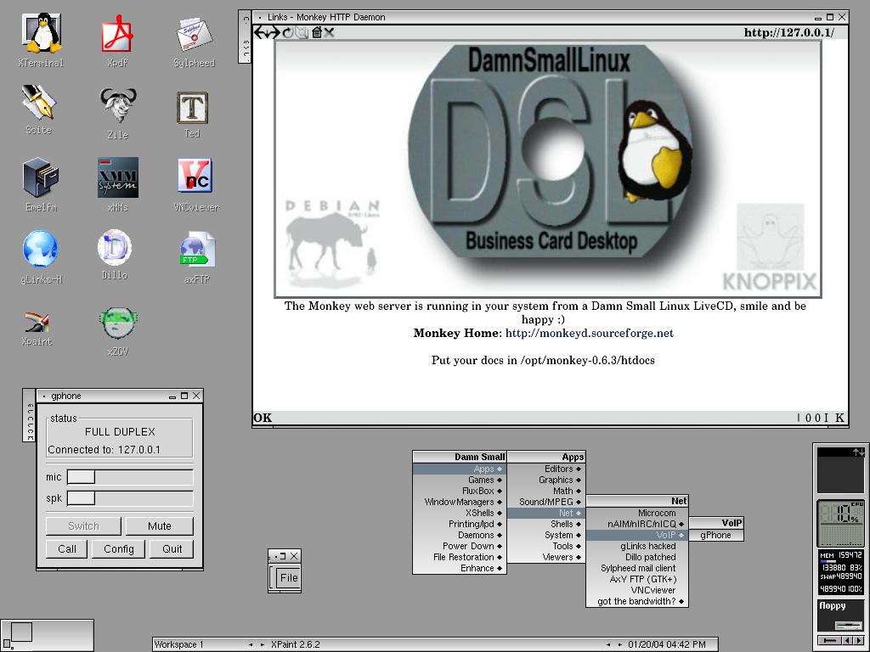Viewport: 870px width, 652px height.
Task: Click the MEM and swap monitor applet
Action: point(841,573)
